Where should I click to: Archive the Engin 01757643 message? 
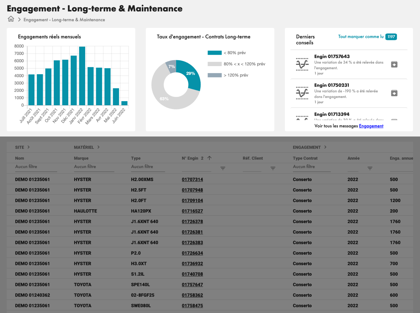(394, 64)
